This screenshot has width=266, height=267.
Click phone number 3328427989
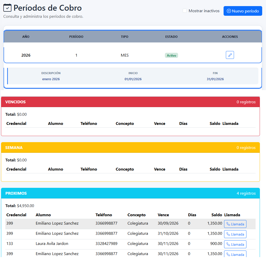tap(106, 243)
